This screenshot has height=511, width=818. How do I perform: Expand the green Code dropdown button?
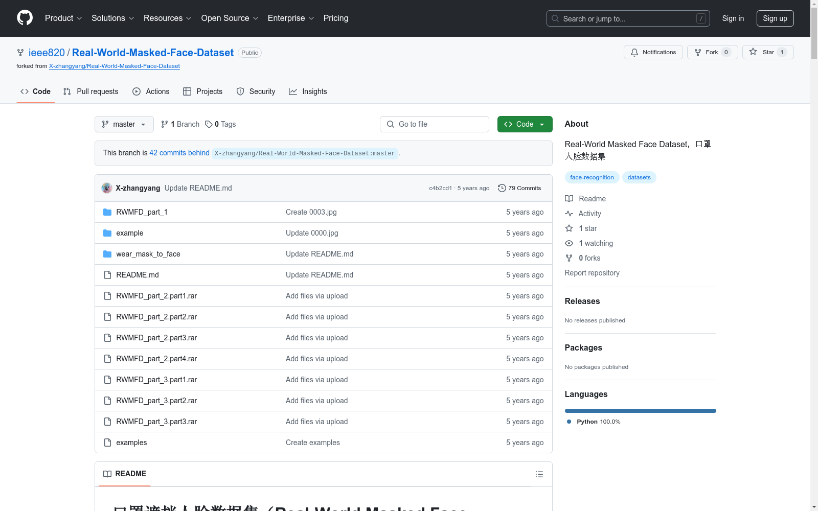pos(525,124)
